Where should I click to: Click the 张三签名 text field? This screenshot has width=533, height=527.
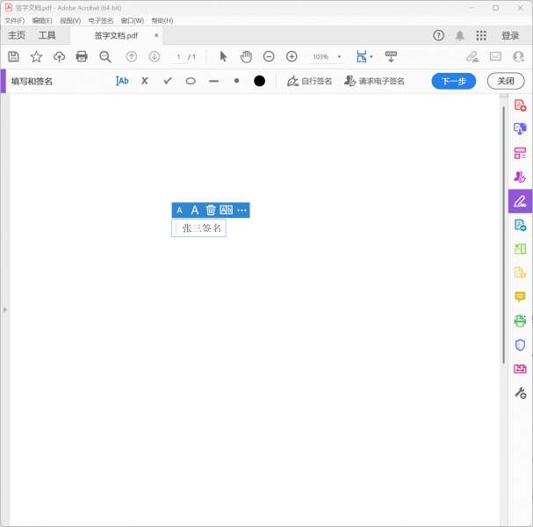point(201,228)
